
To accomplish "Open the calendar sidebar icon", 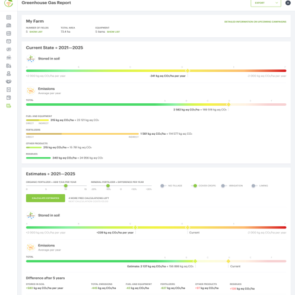I will coord(9,42).
